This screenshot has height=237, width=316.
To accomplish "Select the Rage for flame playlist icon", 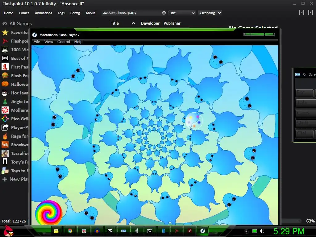I will pos(5,136).
